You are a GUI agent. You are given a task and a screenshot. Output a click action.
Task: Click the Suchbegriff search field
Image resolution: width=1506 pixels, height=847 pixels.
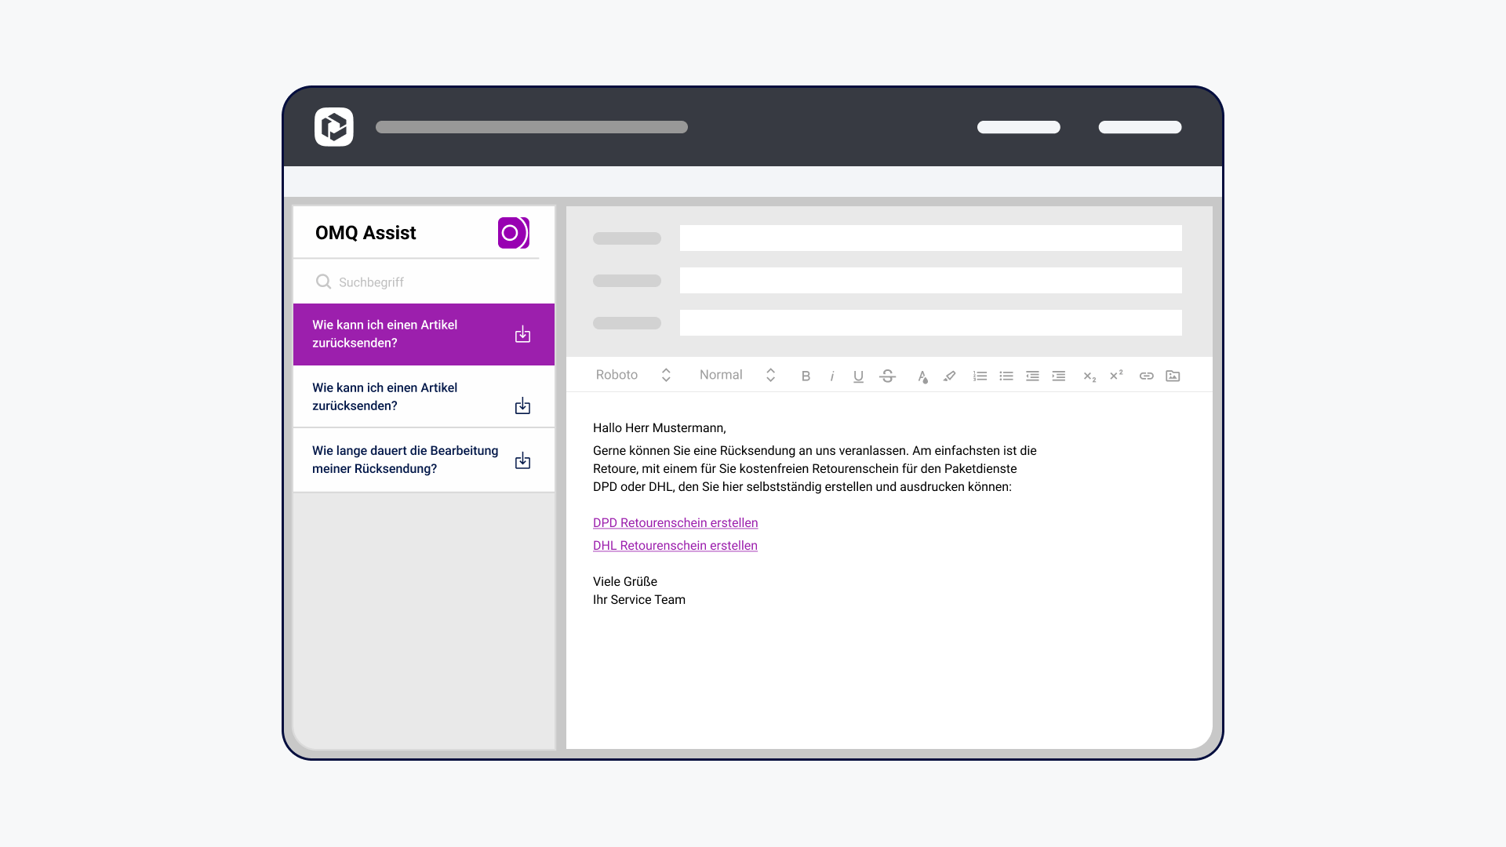424,282
